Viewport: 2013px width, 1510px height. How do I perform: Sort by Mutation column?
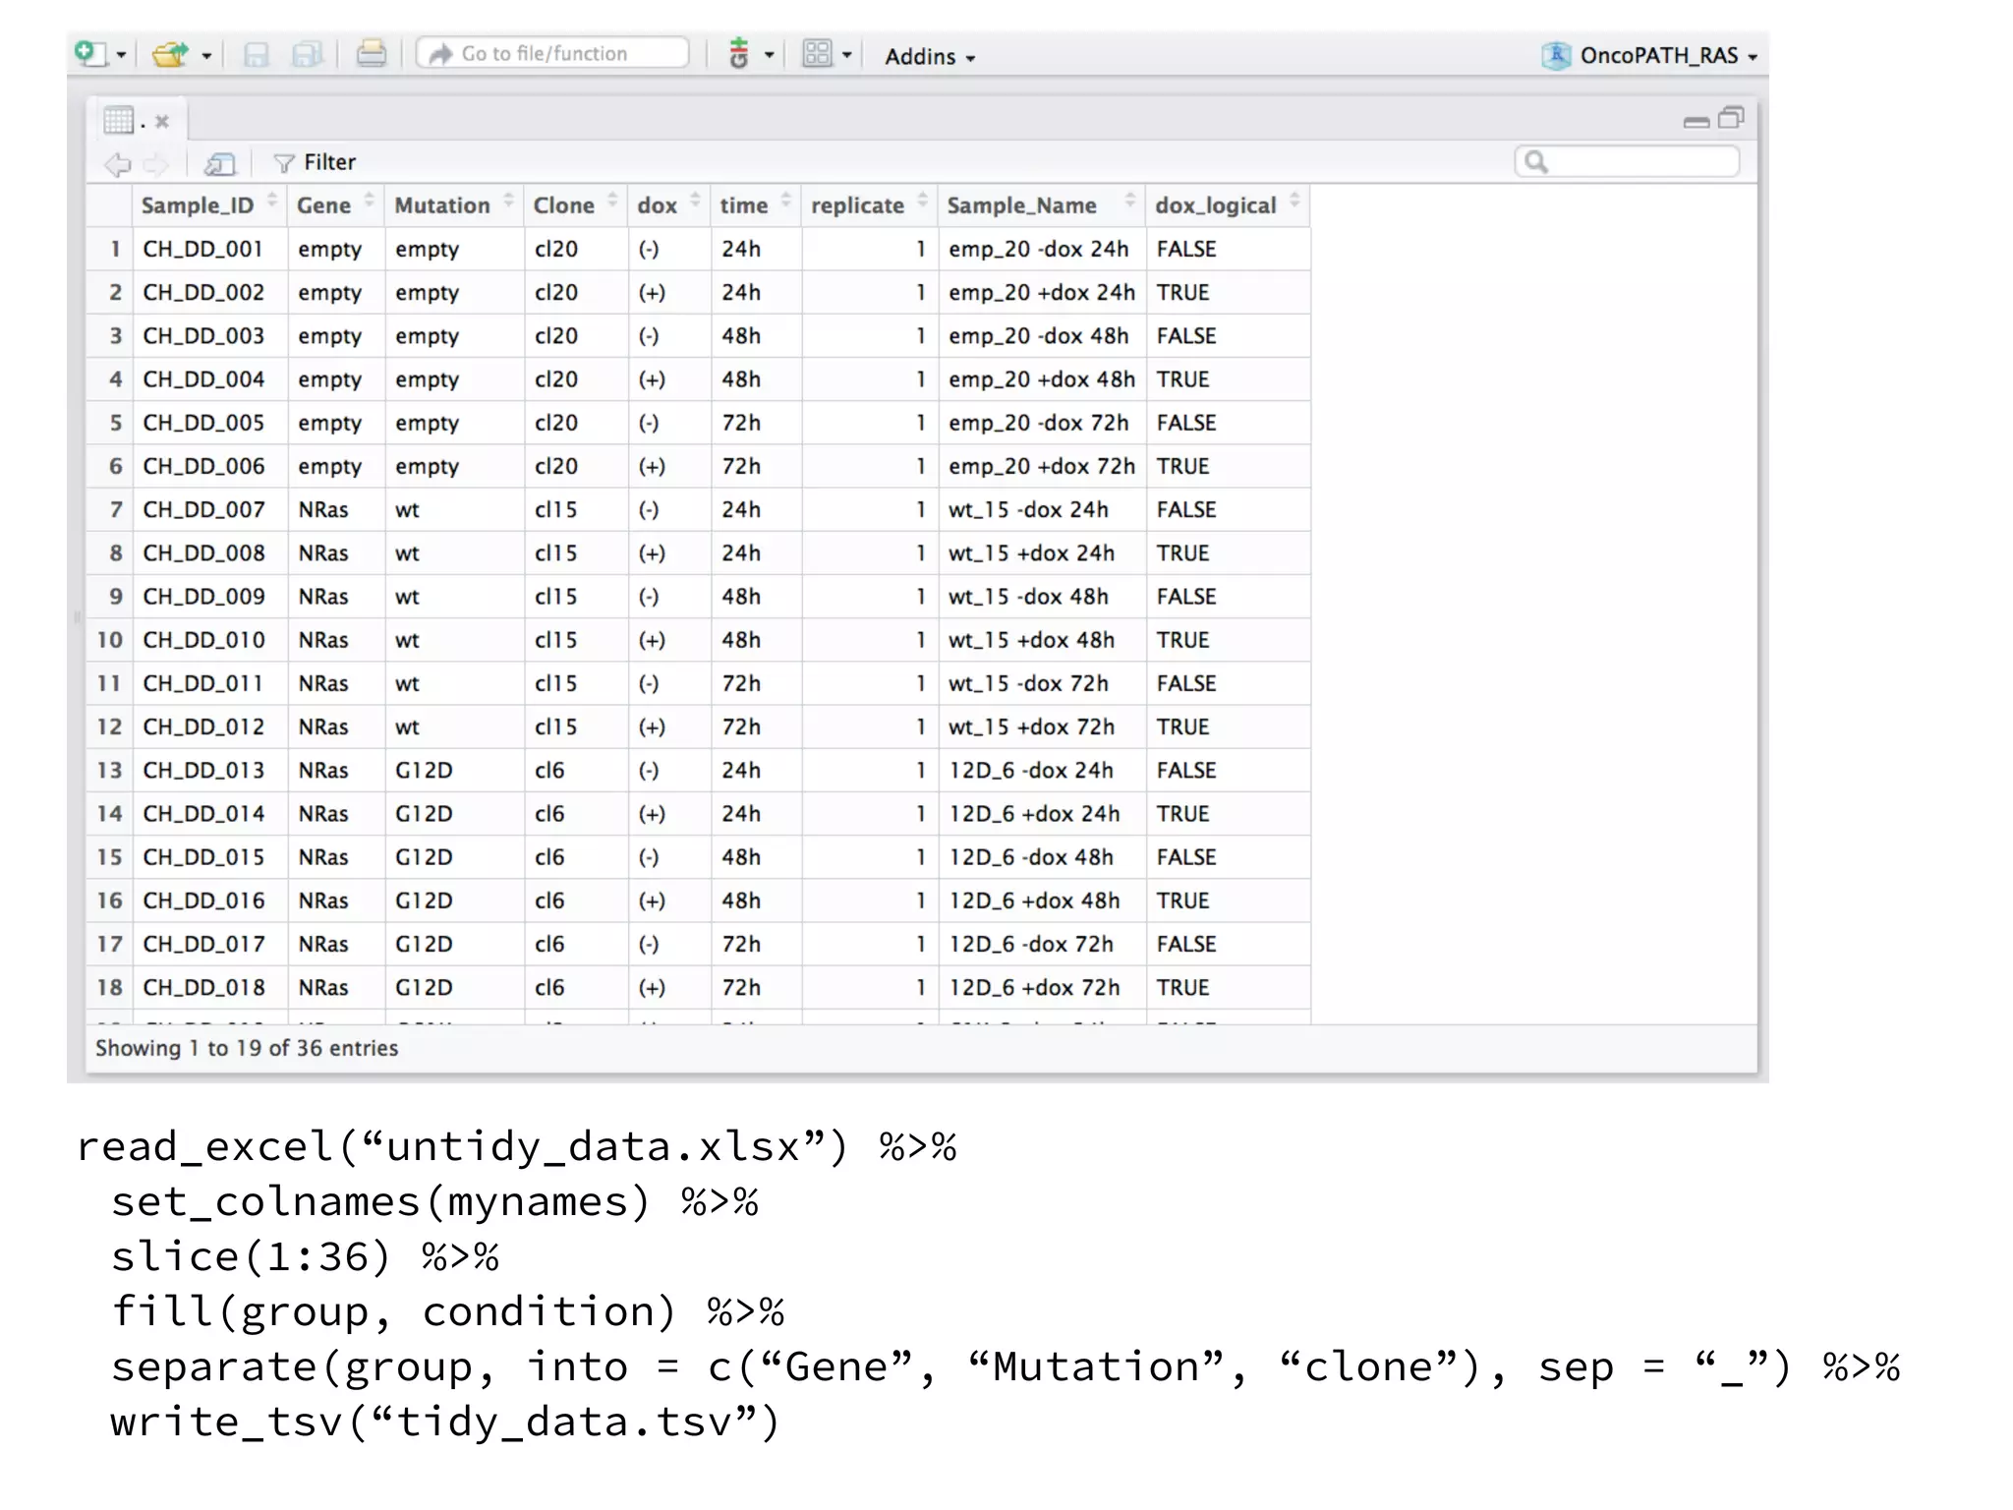coord(453,205)
